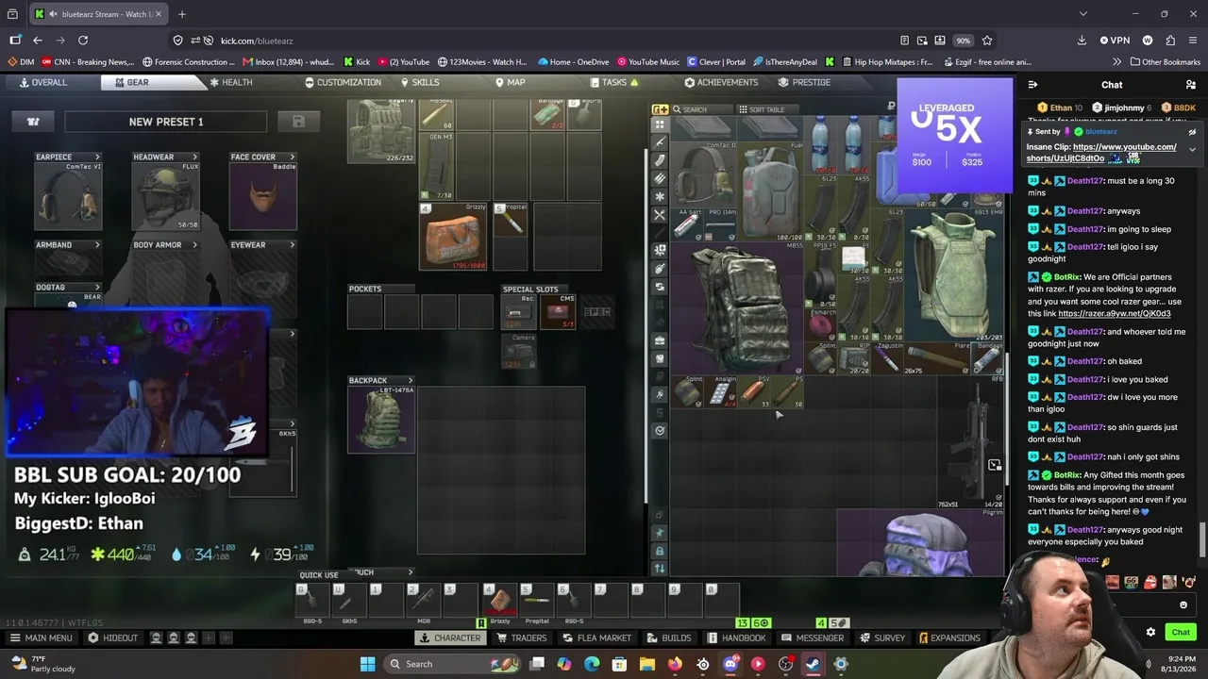1208x679 pixels.
Task: Open the Traders screen
Action: click(521, 638)
